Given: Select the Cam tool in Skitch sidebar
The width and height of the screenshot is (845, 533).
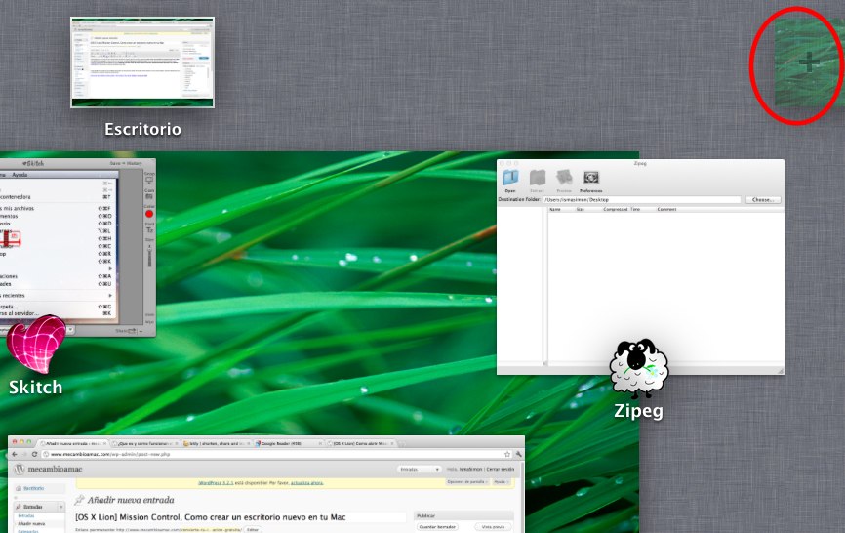Looking at the screenshot, I should coord(149,194).
